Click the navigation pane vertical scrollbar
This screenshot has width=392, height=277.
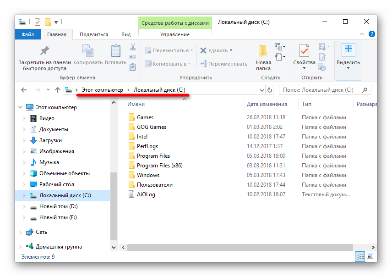click(x=114, y=206)
